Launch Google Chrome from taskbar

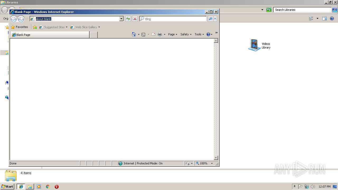(48, 187)
